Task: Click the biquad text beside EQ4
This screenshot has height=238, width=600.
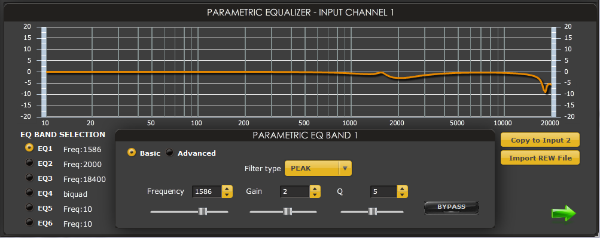Action: (x=75, y=194)
